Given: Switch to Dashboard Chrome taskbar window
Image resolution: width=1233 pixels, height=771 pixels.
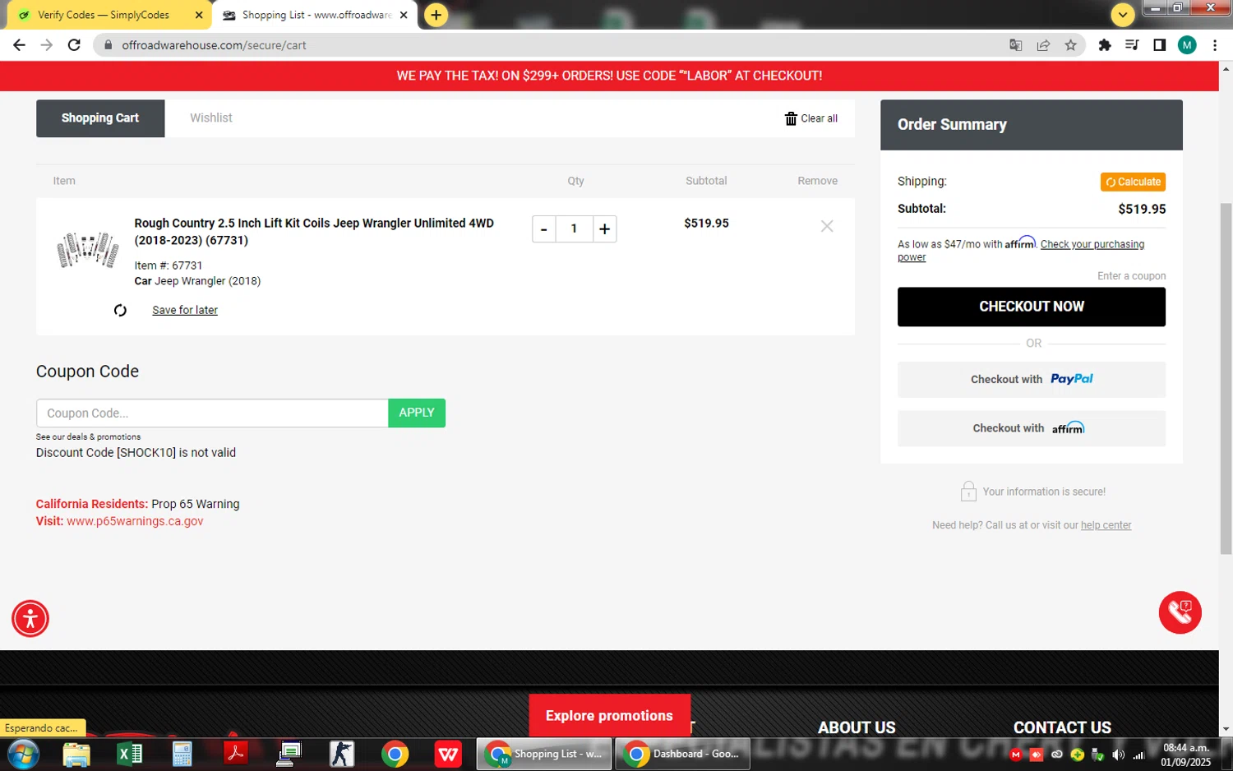Looking at the screenshot, I should pos(683,754).
